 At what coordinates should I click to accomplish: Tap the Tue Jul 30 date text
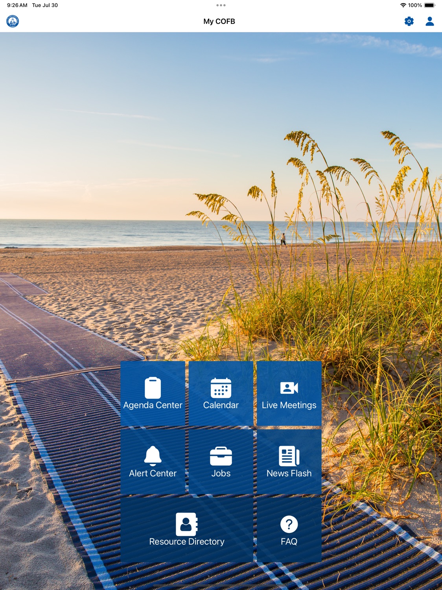(45, 5)
